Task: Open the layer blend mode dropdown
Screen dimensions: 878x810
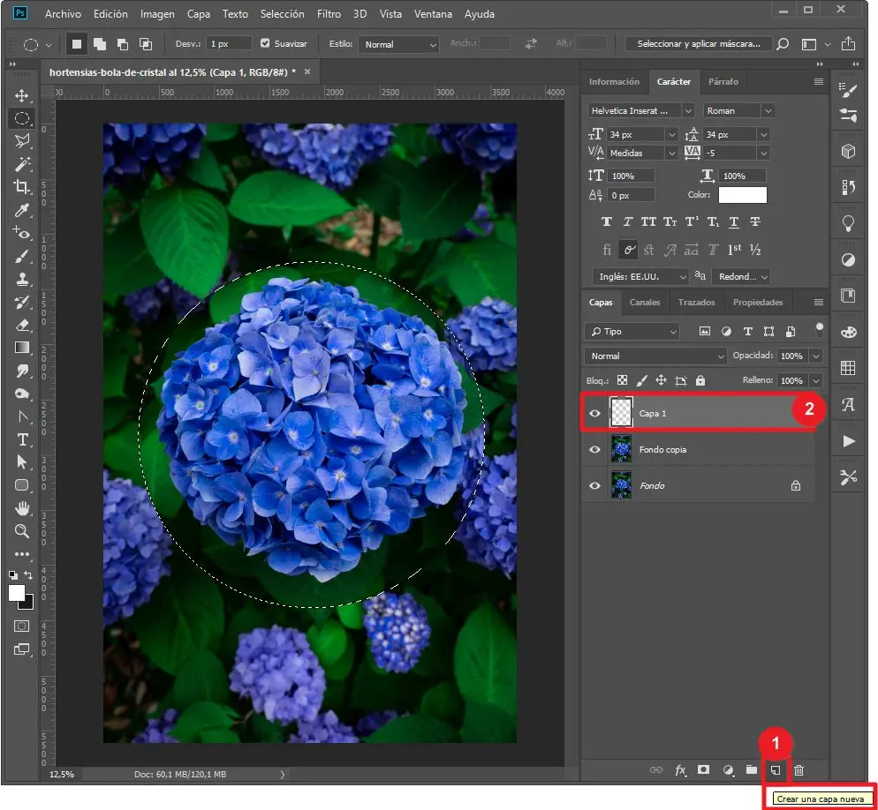Action: click(x=655, y=356)
